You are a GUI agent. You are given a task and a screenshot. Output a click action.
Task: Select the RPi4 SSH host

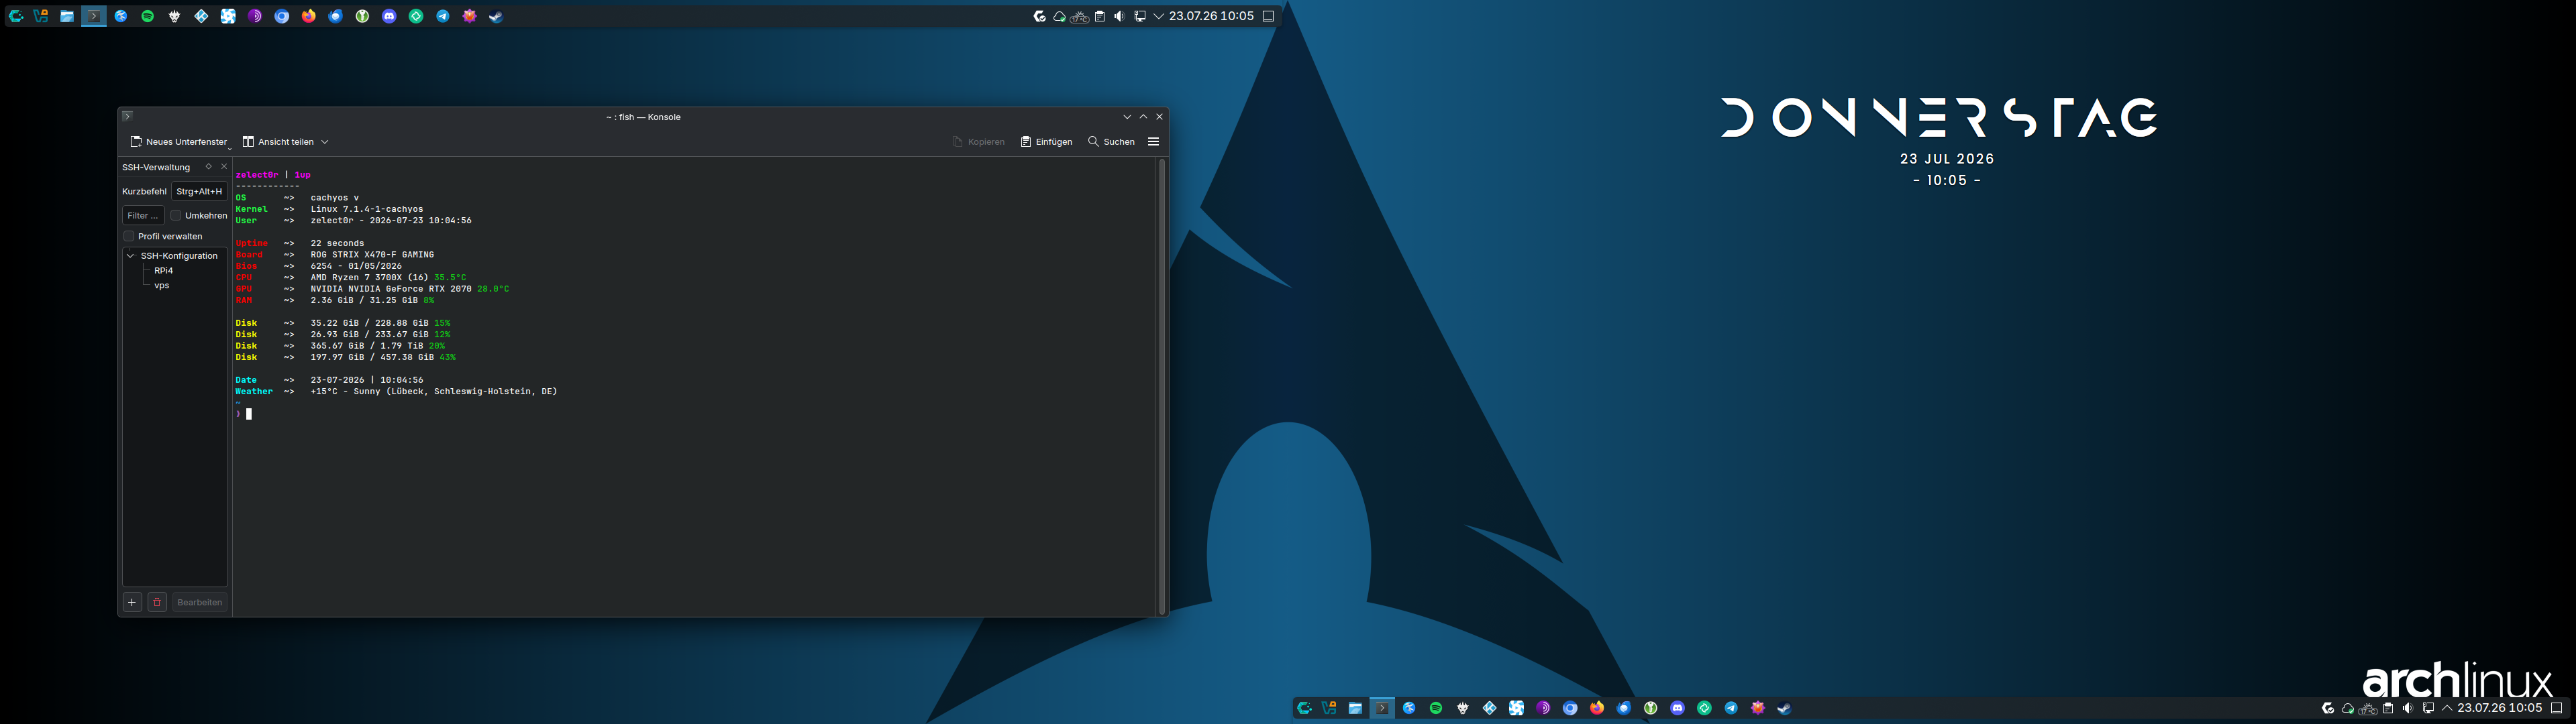164,271
